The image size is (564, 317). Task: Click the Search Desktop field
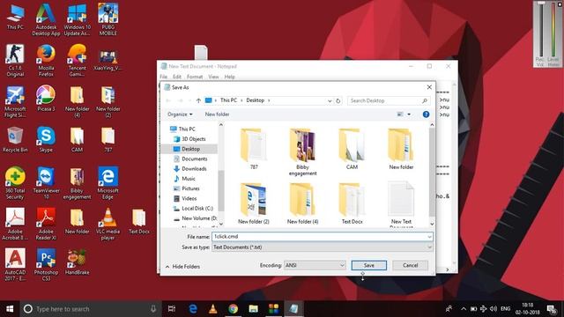pos(389,100)
